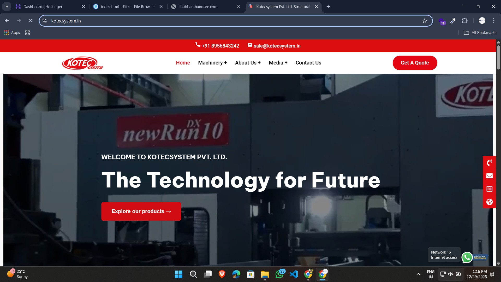Switch to the shubhamhandore.com tab
501x282 pixels.
[206, 7]
